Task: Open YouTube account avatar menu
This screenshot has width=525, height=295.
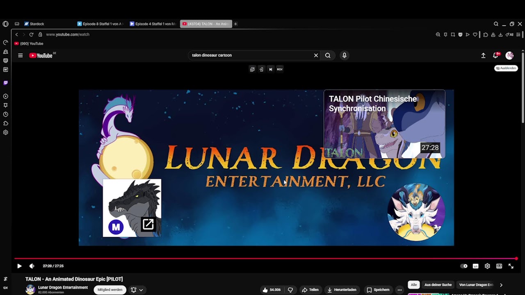Action: [509, 55]
